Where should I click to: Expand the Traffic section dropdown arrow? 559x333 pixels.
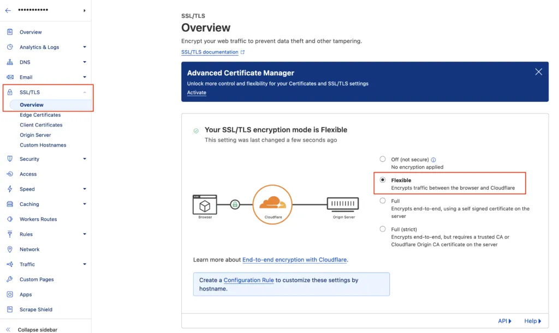pyautogui.click(x=85, y=264)
